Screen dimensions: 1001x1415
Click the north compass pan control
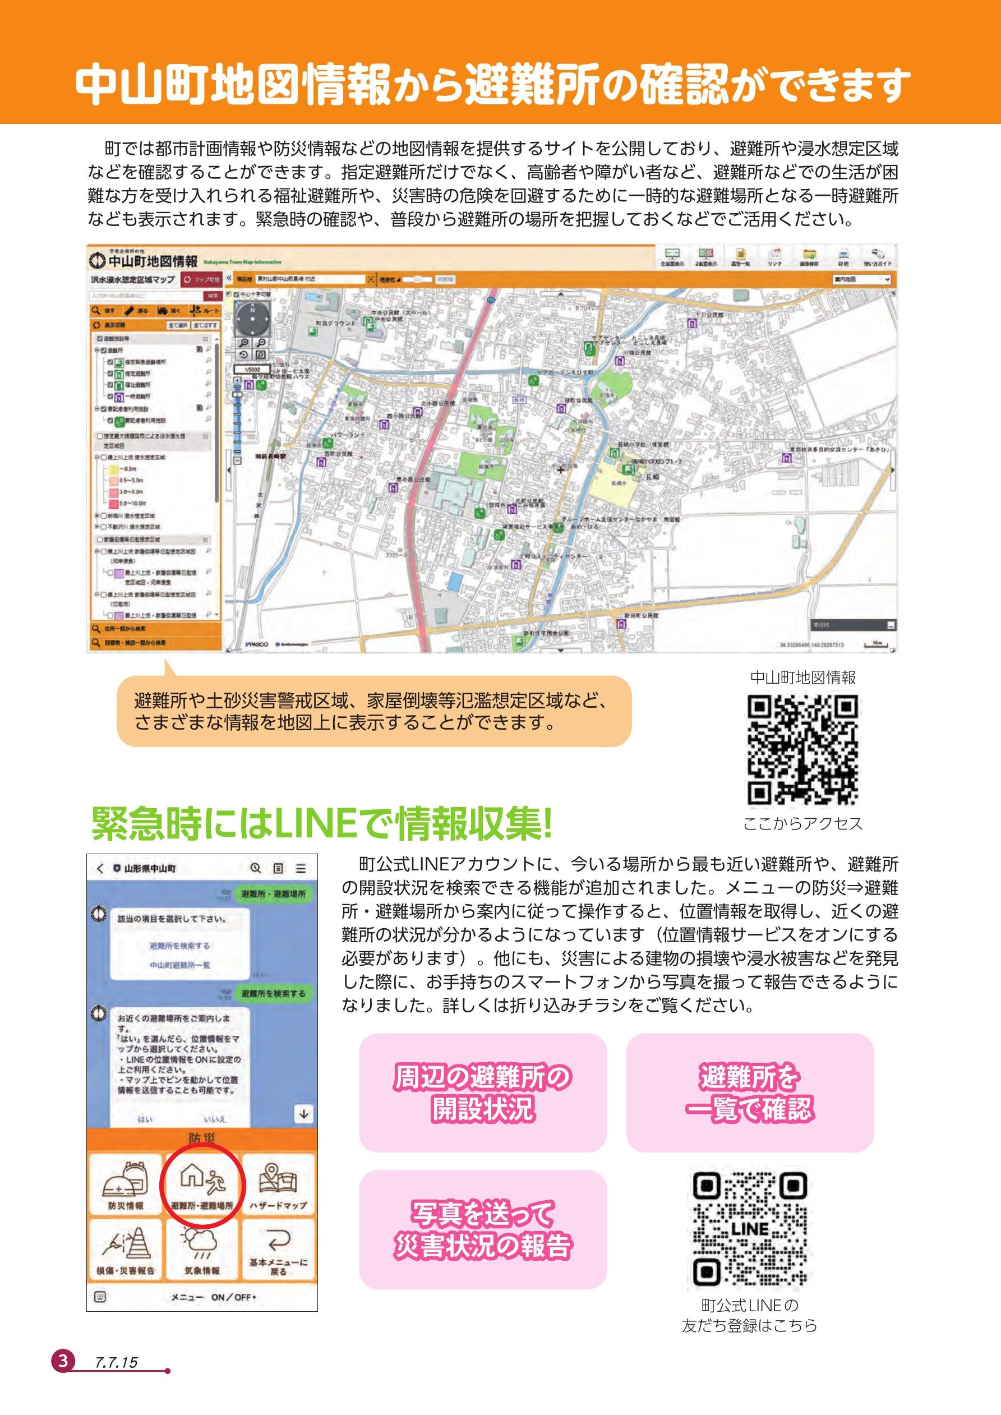253,319
